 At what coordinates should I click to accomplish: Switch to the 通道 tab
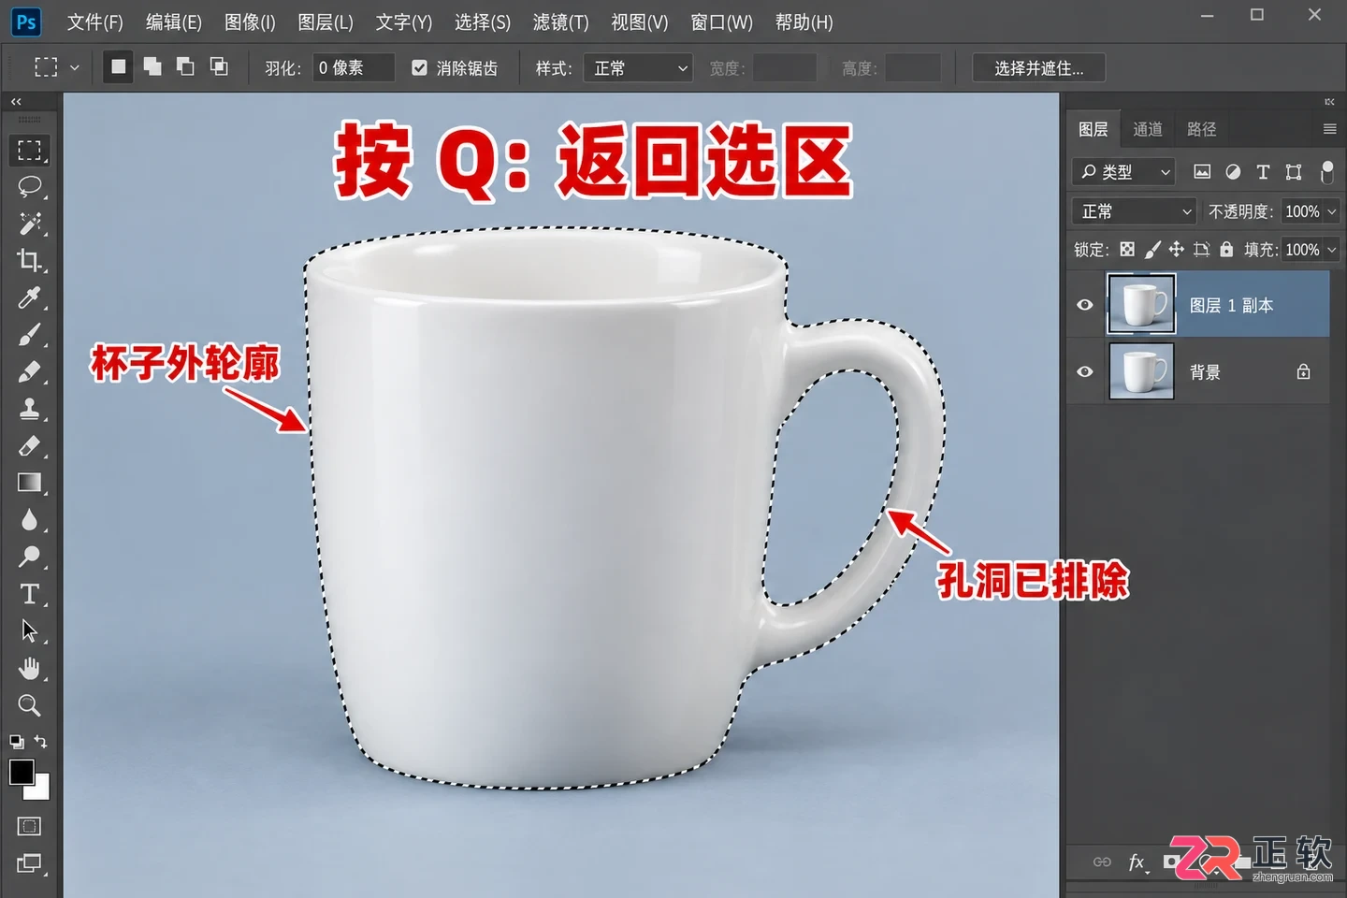coord(1148,129)
